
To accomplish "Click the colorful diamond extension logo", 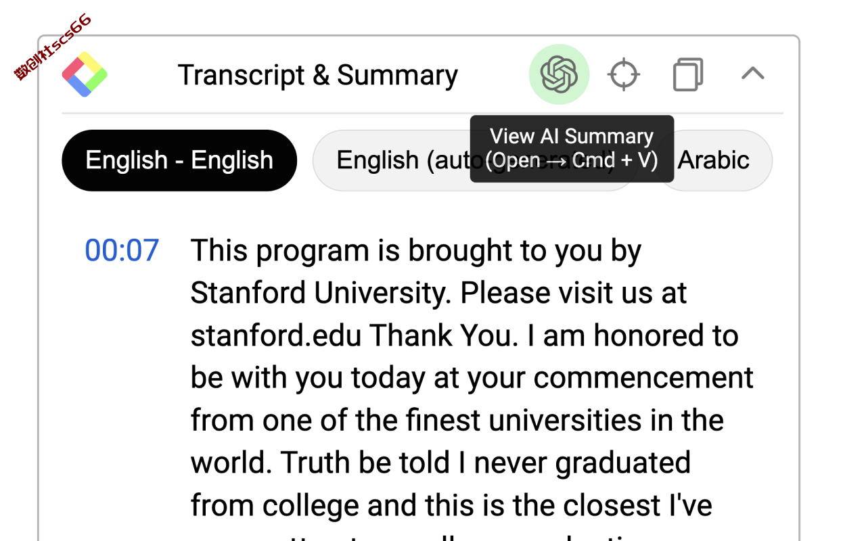I will click(85, 74).
